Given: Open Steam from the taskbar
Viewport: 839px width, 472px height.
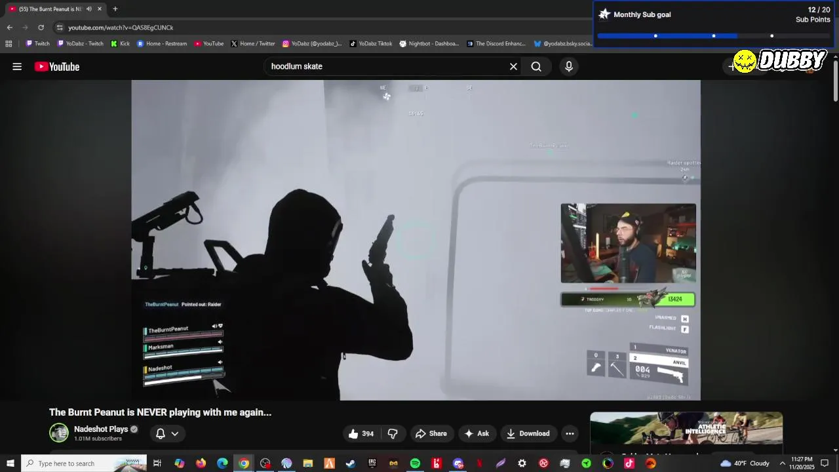Looking at the screenshot, I should [x=351, y=463].
